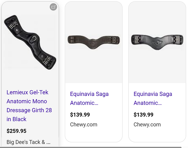The width and height of the screenshot is (188, 148).
Task: Click the 'in Black' line of the Lemieux title
Action: (16, 119)
